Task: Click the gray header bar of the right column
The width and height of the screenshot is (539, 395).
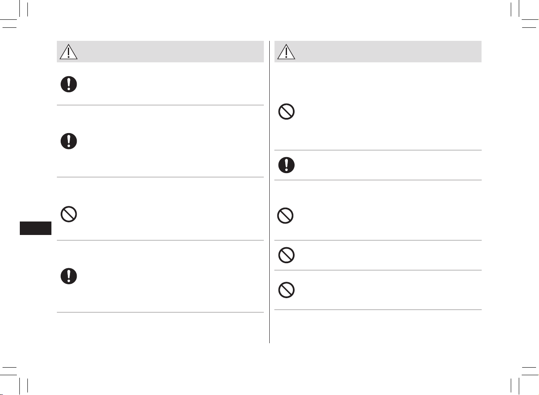Action: click(x=378, y=51)
